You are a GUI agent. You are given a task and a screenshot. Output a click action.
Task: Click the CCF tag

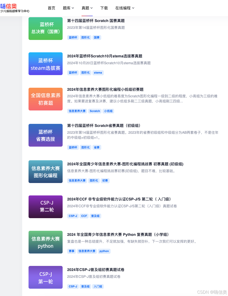click(84, 216)
